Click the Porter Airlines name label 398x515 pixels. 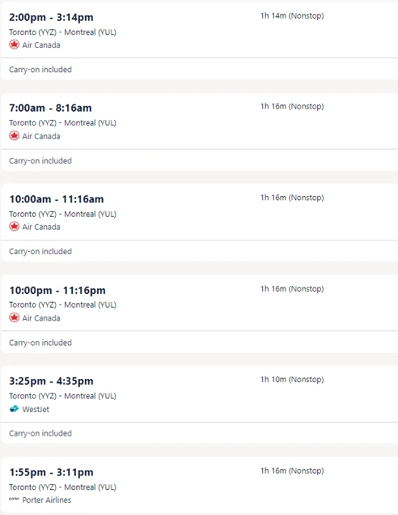(46, 500)
